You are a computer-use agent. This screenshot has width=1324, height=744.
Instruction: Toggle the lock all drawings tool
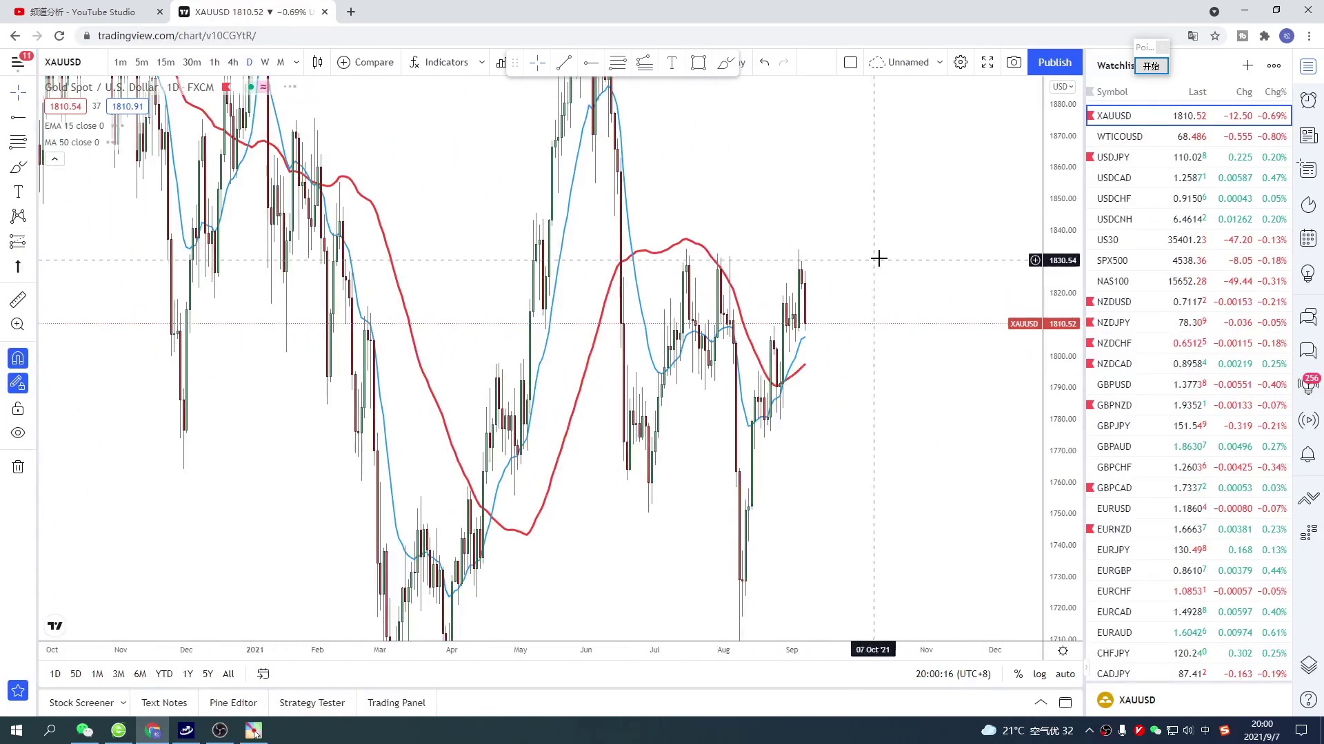click(18, 409)
